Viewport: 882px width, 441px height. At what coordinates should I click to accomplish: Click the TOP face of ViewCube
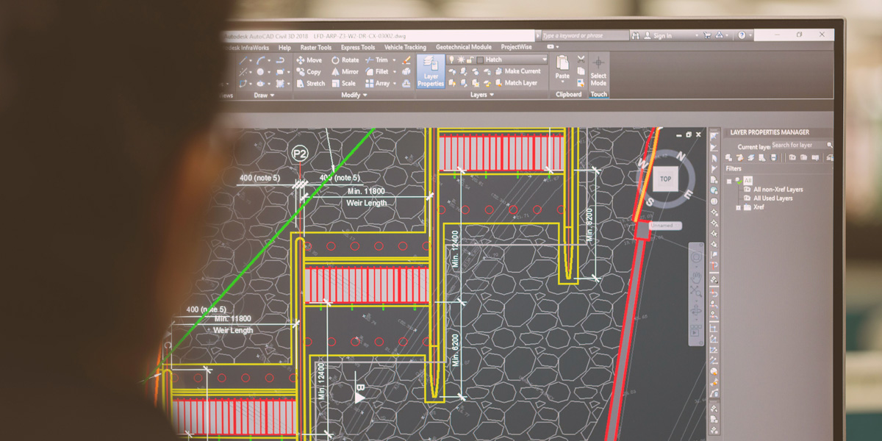(x=666, y=179)
